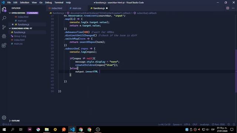This screenshot has width=237, height=133.
Task: Open main.css in the SEARCHBAR-HTML-YT folder
Action: (x=18, y=44)
